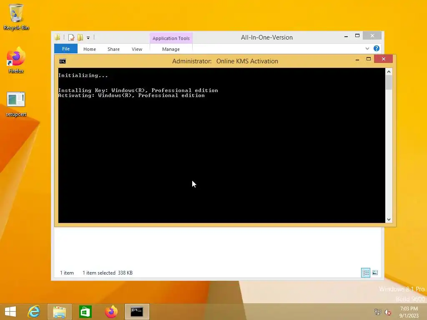This screenshot has height=320, width=427.
Task: Switch Explorer to details view
Action: [365, 272]
